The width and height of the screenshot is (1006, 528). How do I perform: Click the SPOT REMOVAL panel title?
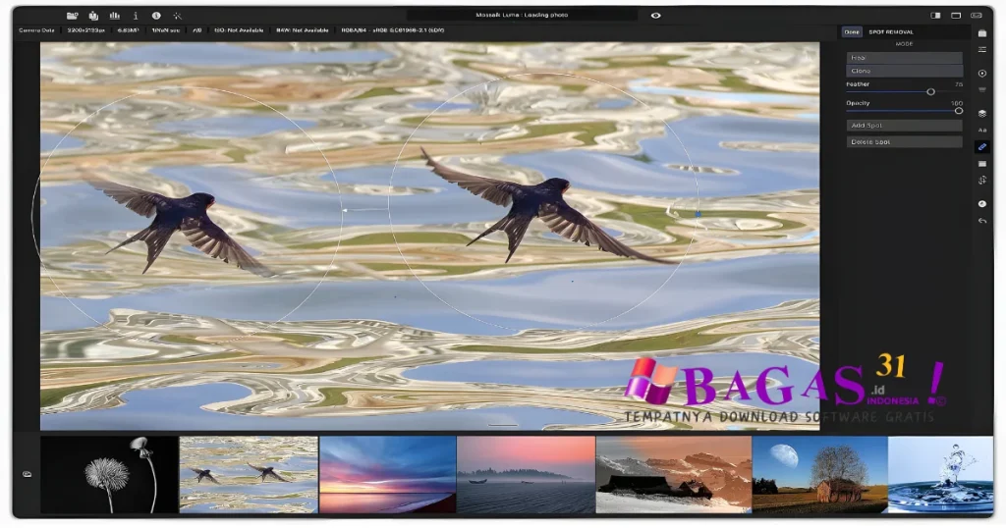[890, 32]
